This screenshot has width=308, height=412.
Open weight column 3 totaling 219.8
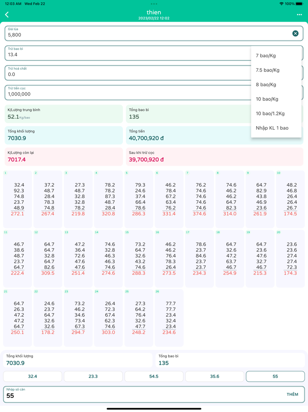coord(78,199)
